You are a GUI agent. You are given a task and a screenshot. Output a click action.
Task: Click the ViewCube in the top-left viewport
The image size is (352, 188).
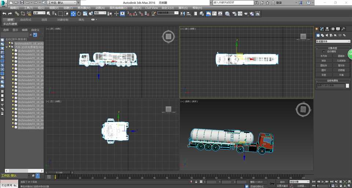coord(168,36)
